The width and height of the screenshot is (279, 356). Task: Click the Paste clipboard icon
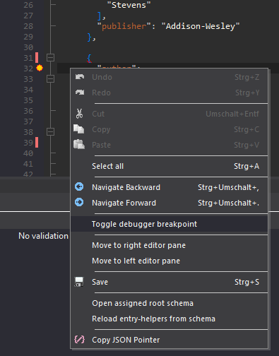[79, 144]
